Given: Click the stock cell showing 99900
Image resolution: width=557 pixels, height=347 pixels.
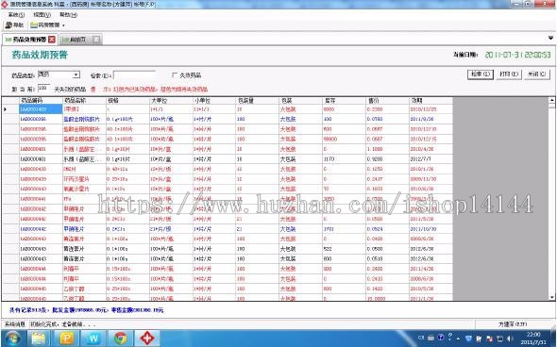Looking at the screenshot, I should click(345, 140).
